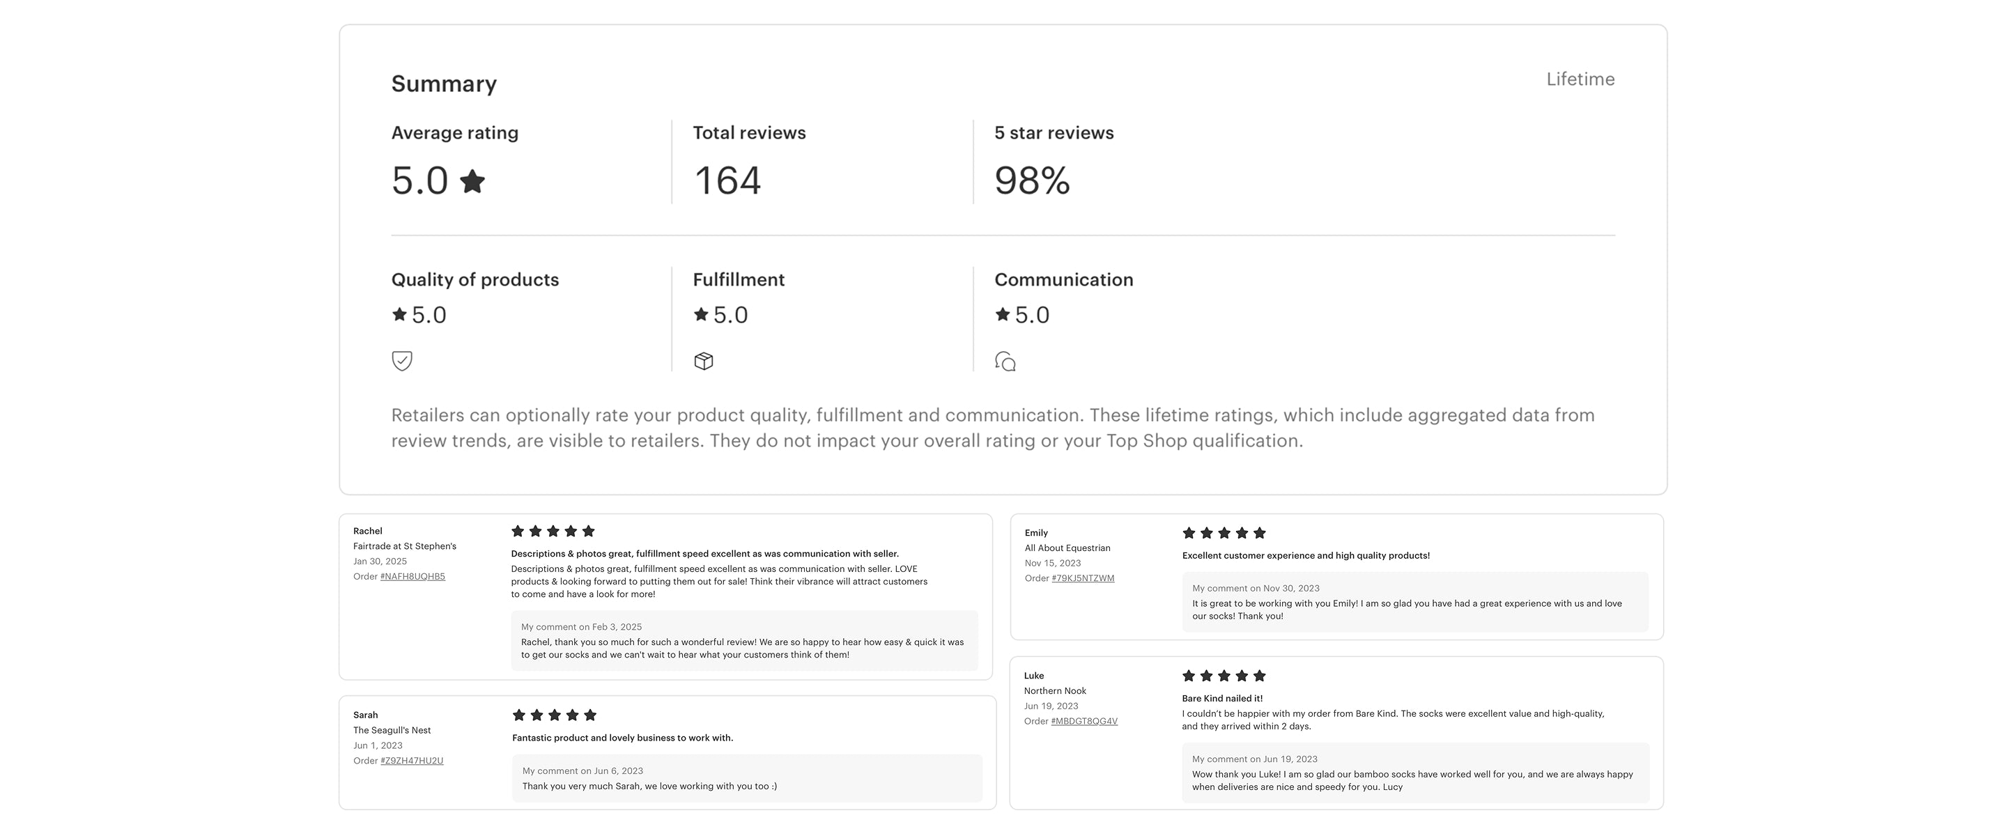The width and height of the screenshot is (2006, 829).
Task: Click the 98% five star reviews figure
Action: pos(1033,180)
